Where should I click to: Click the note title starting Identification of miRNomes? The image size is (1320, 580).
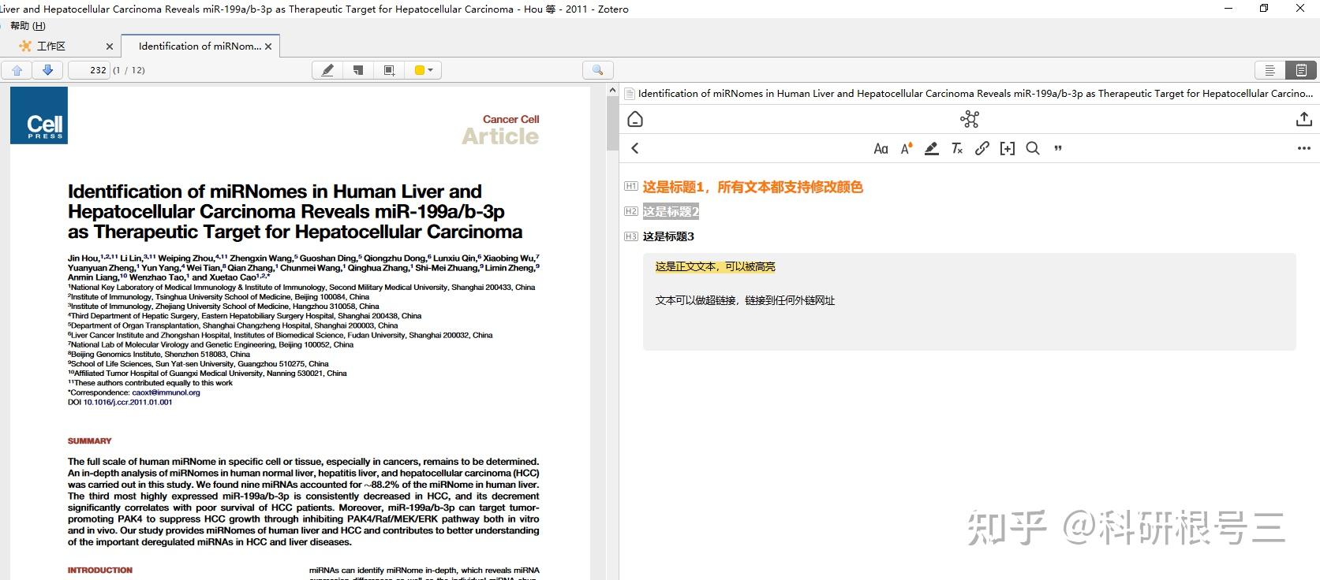coord(975,93)
